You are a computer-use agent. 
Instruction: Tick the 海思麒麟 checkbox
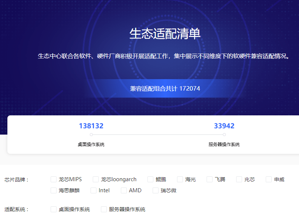pos(54,190)
